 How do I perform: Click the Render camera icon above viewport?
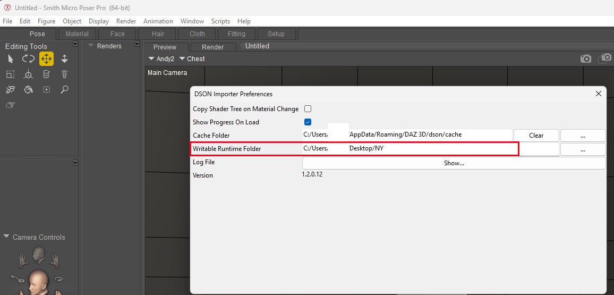(x=586, y=59)
